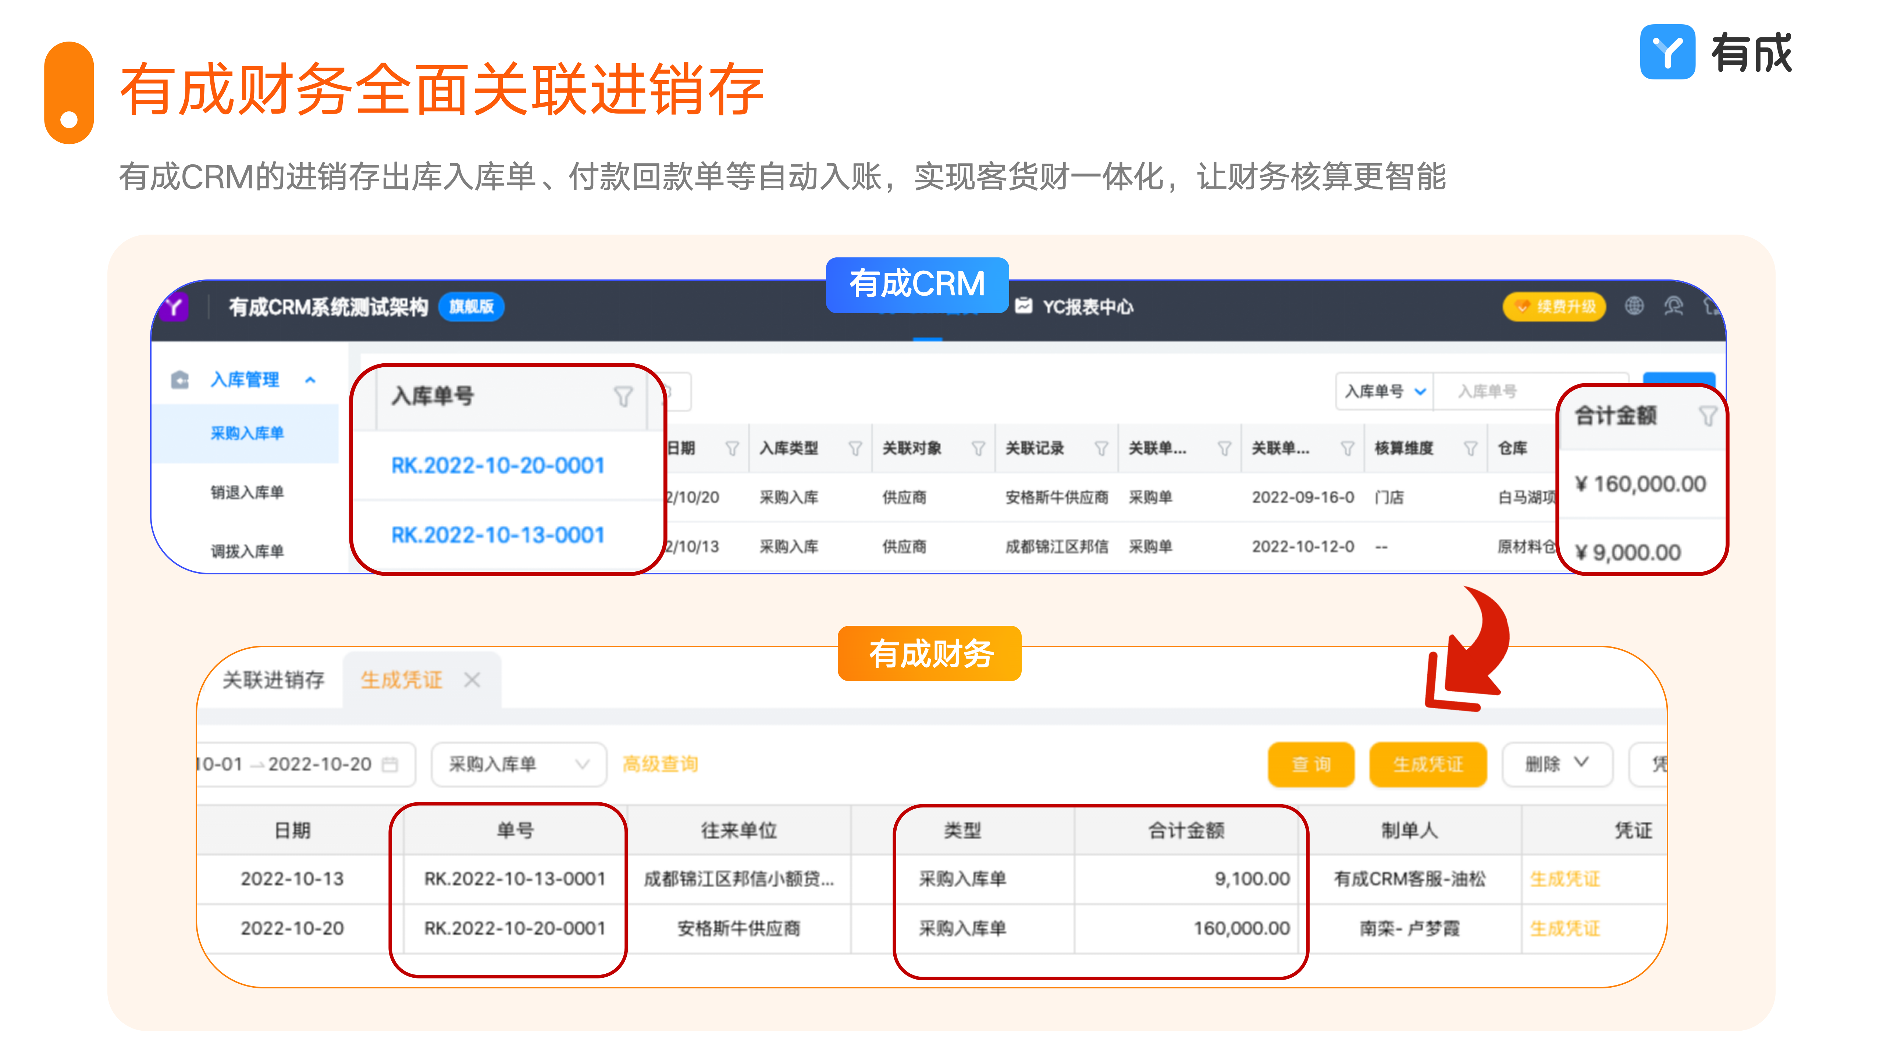The image size is (1883, 1059).
Task: Click filter icon on 合计金额 column
Action: click(1708, 416)
